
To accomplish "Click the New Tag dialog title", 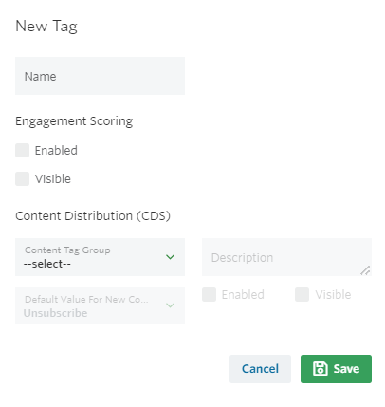I will pos(46,27).
